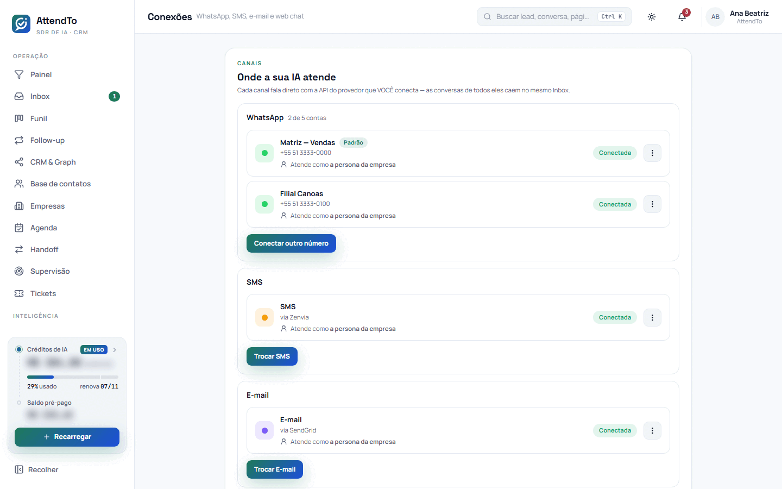Click the purple E-mail channel icon
This screenshot has height=489, width=782.
[264, 430]
